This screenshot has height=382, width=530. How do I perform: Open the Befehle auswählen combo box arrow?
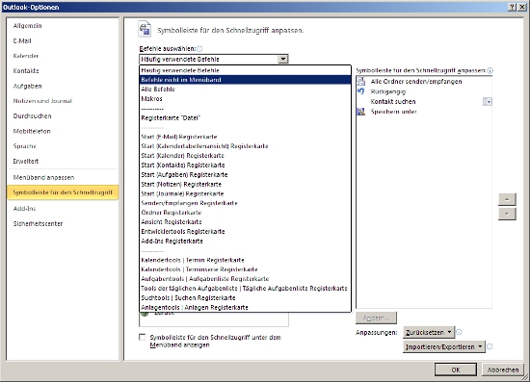[283, 59]
